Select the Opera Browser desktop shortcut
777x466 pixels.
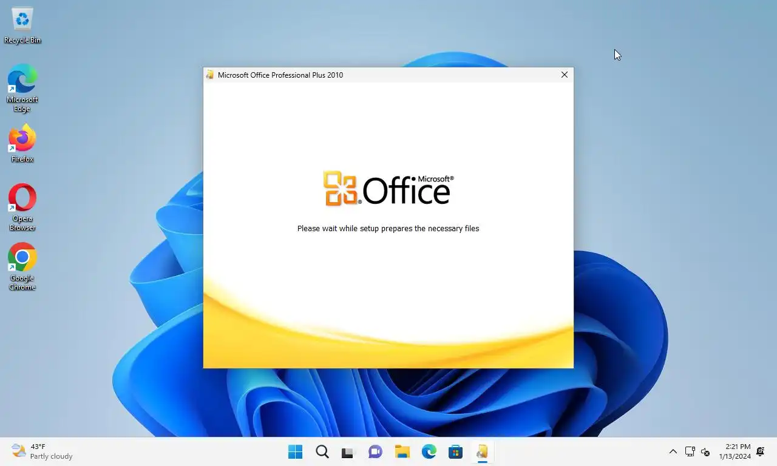click(x=22, y=207)
